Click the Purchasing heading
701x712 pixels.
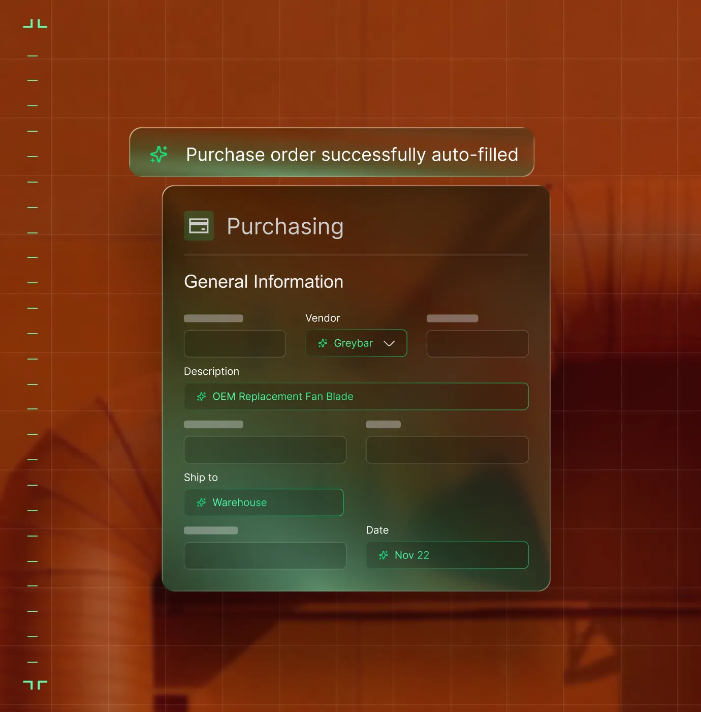click(285, 226)
